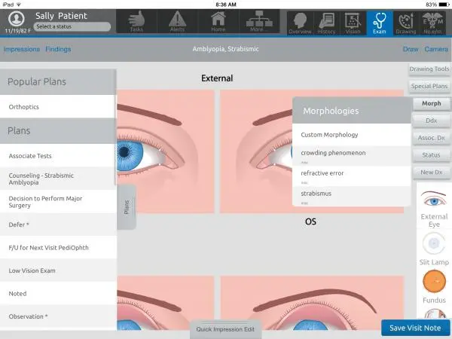Open Quick Impression Edit tab
452x339 pixels.
(225, 329)
